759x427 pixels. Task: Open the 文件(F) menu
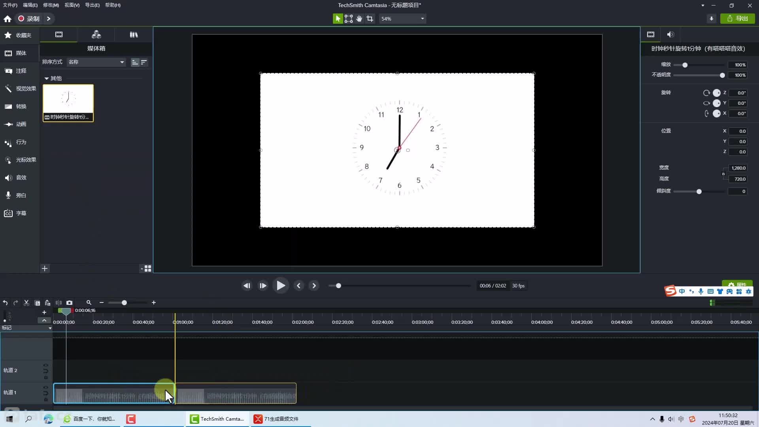point(10,5)
